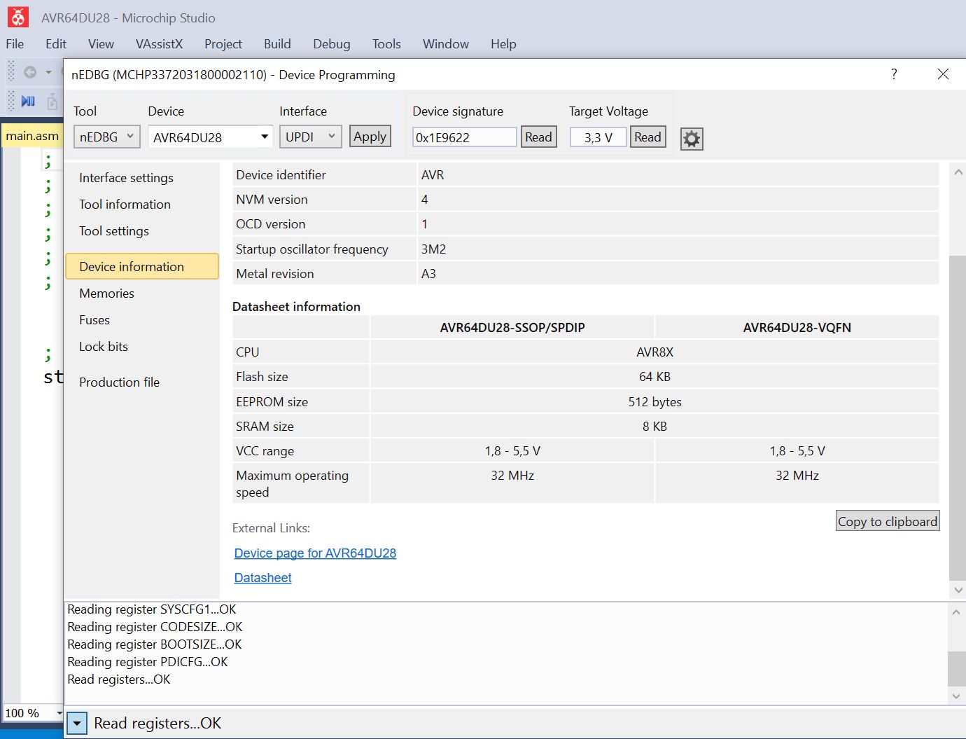This screenshot has height=739, width=966.
Task: Click the Apply button
Action: click(370, 137)
